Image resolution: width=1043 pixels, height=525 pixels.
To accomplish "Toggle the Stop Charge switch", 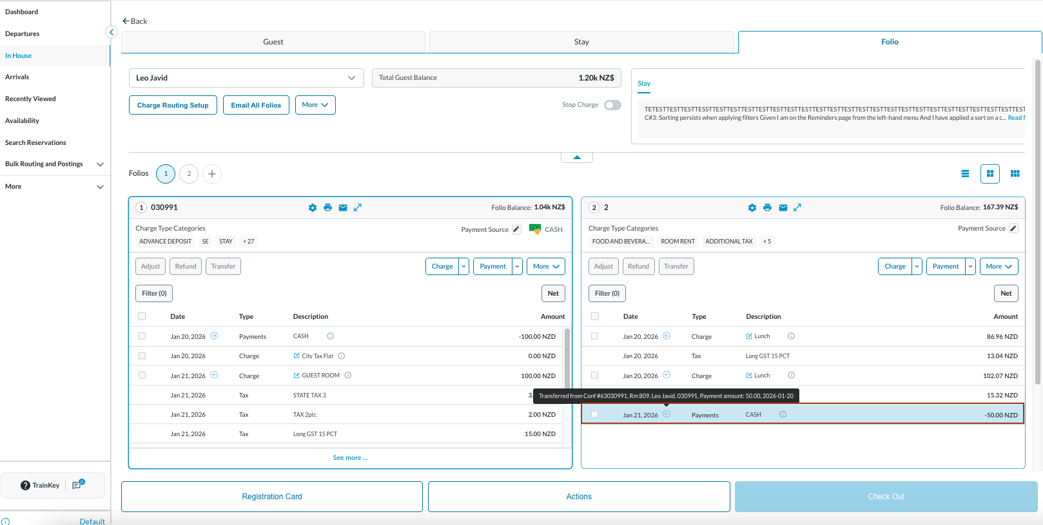I will tap(612, 105).
